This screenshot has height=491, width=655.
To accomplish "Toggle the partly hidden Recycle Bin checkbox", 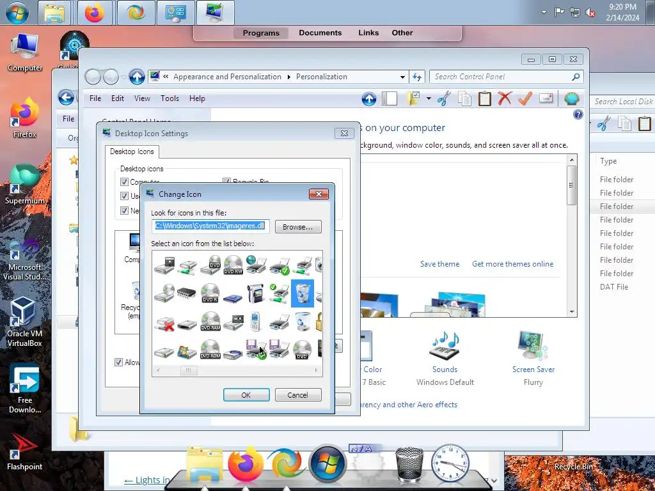I will click(226, 181).
